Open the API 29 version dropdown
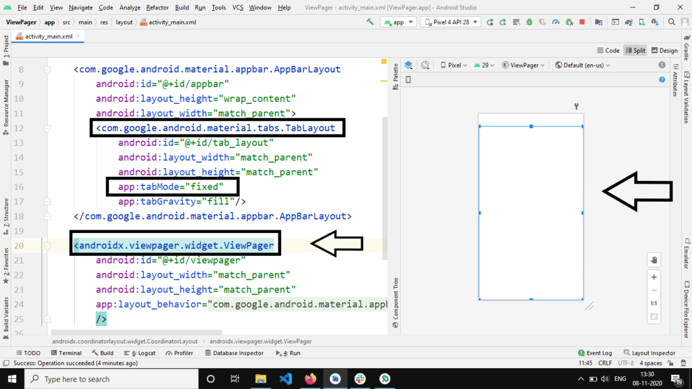Image resolution: width=692 pixels, height=389 pixels. tap(484, 64)
